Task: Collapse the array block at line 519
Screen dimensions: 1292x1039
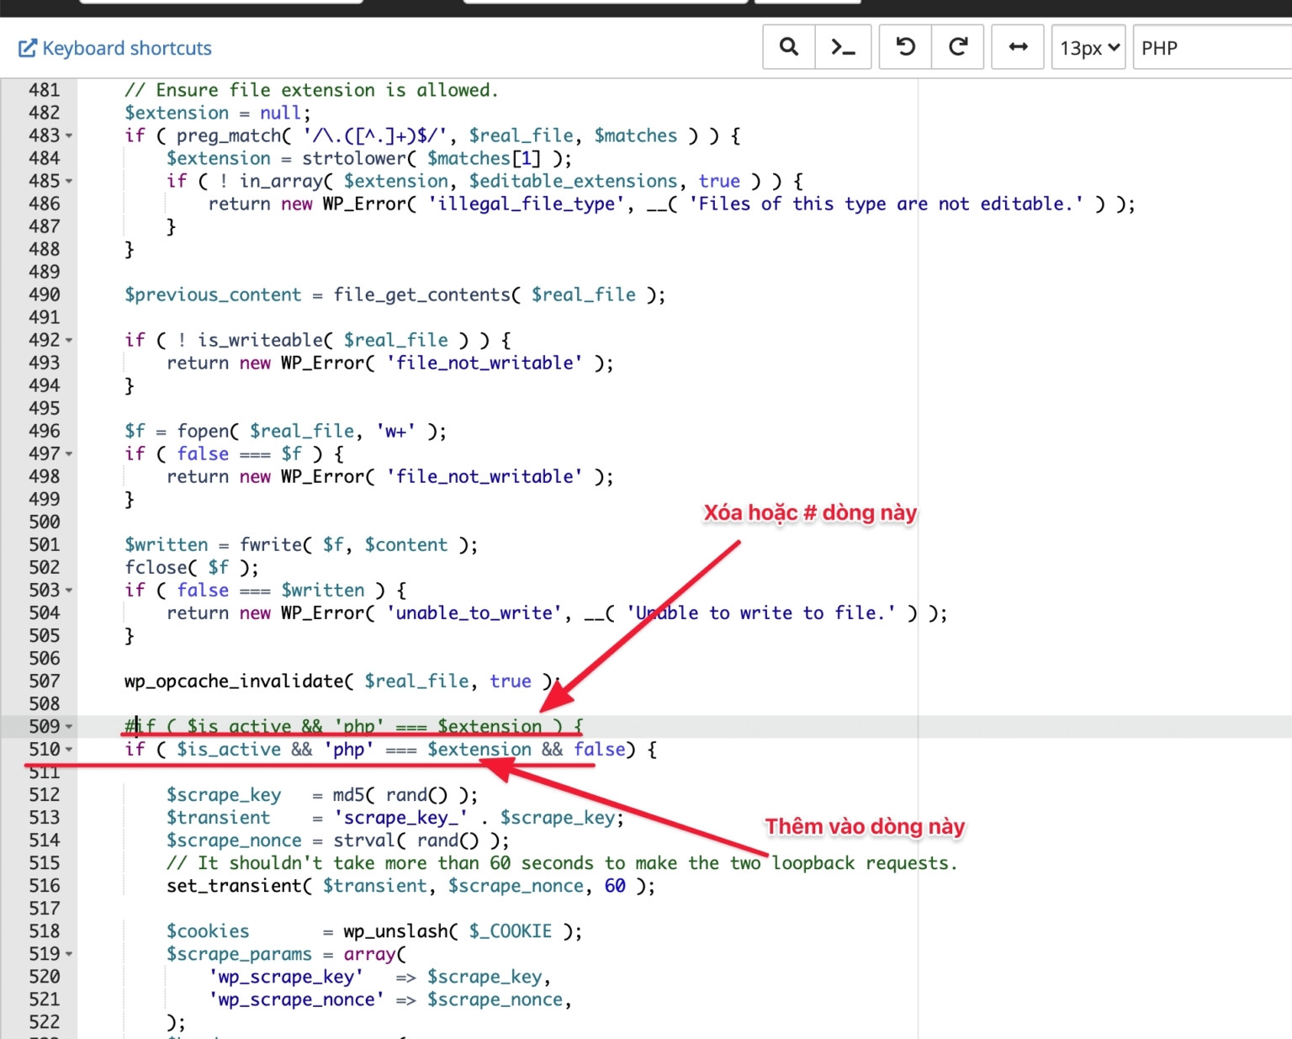Action: pos(68,954)
